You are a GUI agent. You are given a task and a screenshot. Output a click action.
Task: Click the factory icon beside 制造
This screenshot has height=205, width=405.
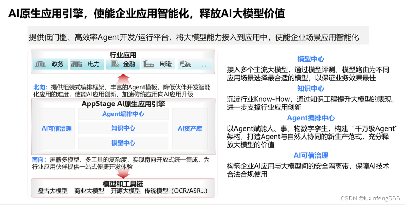pos(148,64)
